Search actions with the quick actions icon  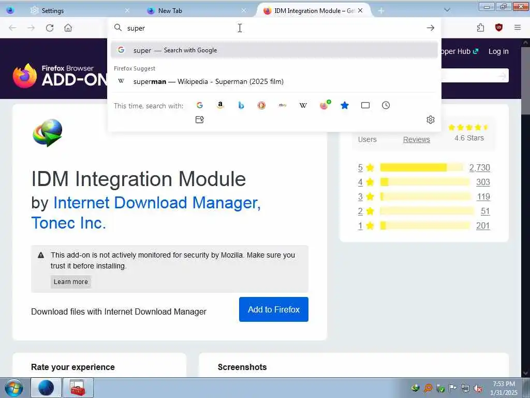(199, 120)
